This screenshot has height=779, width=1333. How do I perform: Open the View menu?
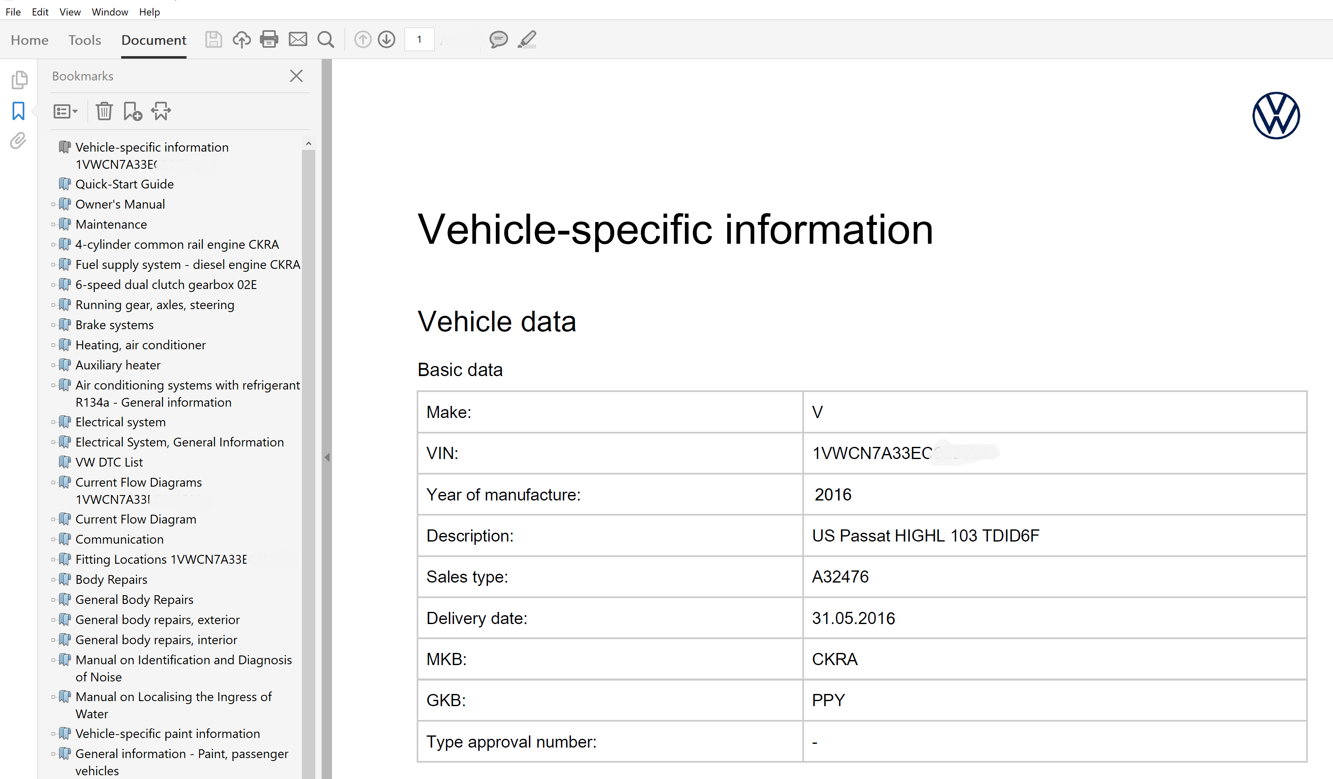pos(70,12)
